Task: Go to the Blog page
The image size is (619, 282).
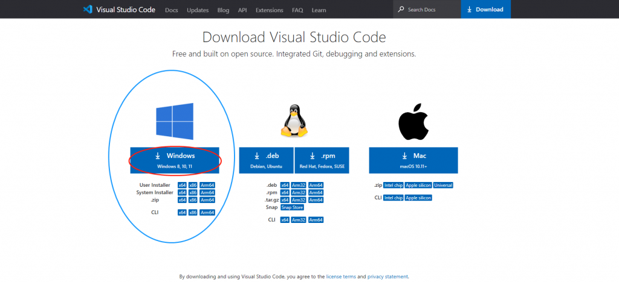Action: (x=223, y=10)
